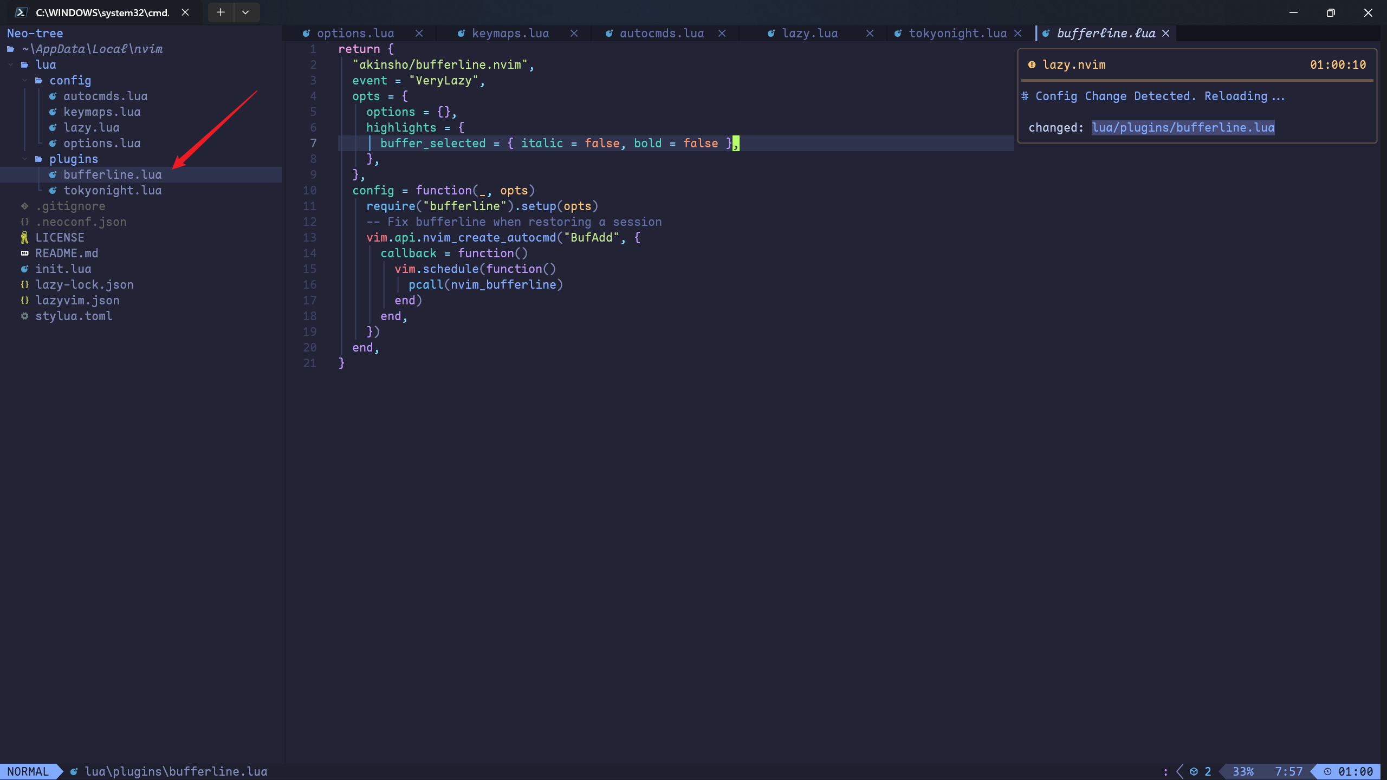
Task: Open a new terminal tab with plus button
Action: click(x=221, y=12)
